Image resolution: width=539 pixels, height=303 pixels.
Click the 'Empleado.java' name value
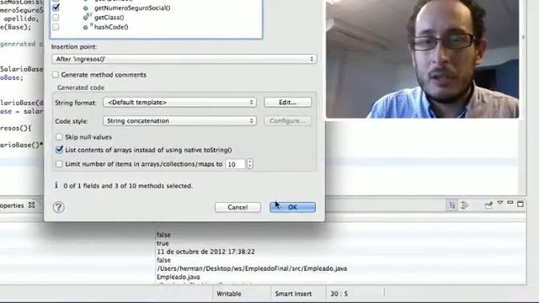[178, 277]
